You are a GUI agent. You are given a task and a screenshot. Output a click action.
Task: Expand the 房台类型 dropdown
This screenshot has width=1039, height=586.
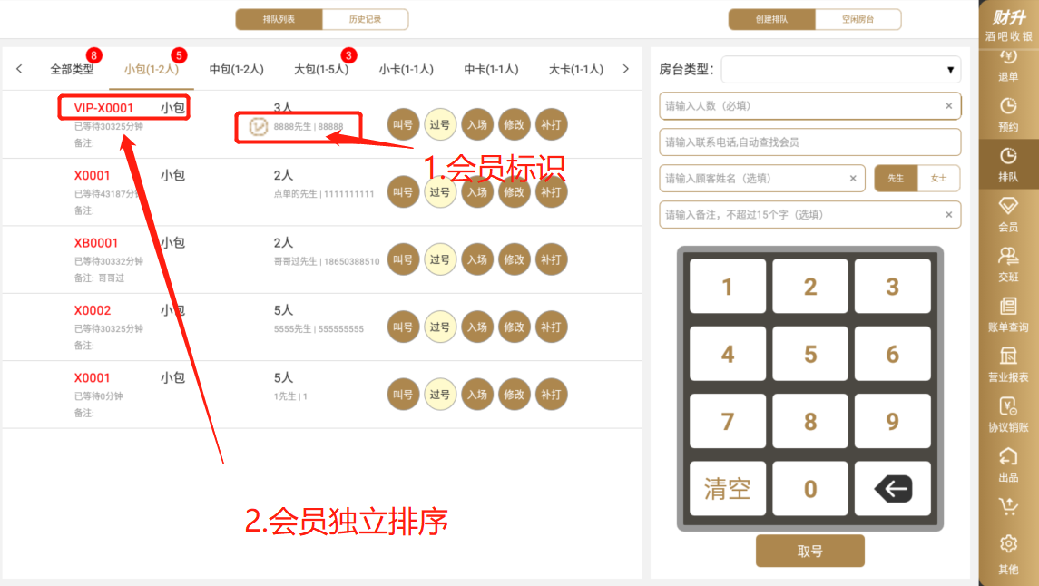click(841, 70)
